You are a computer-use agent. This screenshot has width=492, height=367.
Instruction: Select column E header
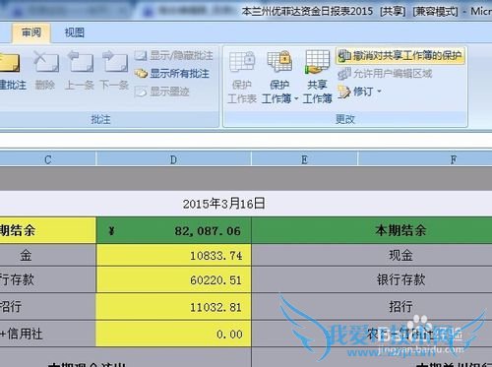pyautogui.click(x=304, y=159)
